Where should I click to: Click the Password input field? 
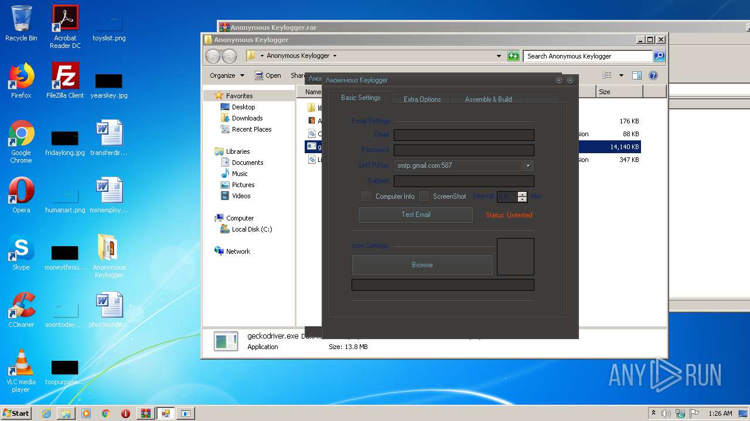[463, 150]
